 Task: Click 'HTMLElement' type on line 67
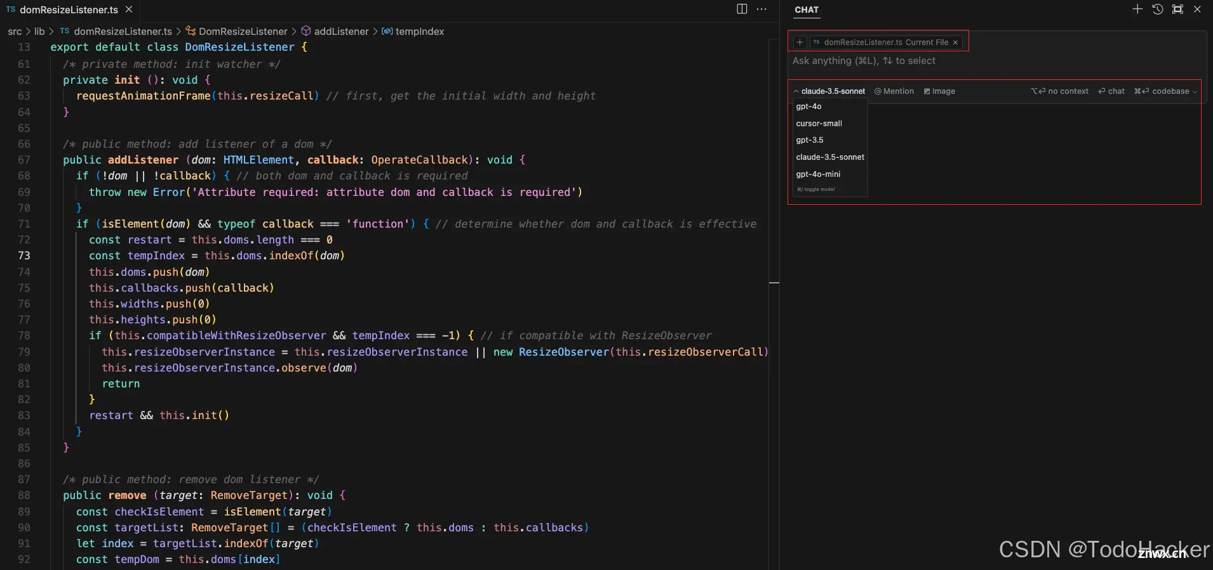coord(258,160)
